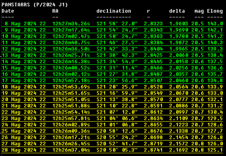Screen dimensions: 226x156
Task: Click the RA column header
Action: tap(55, 11)
